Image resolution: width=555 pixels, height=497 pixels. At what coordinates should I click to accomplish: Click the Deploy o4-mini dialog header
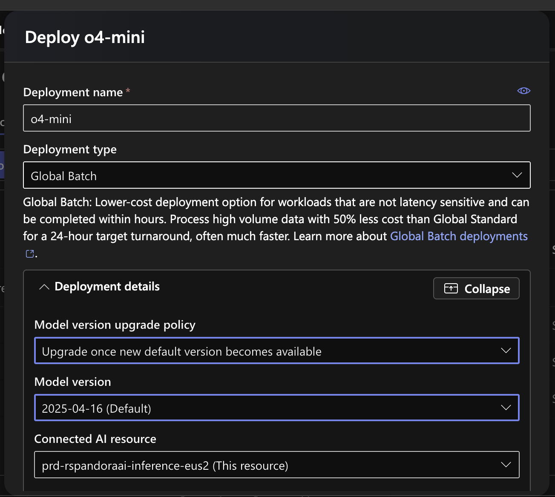click(84, 37)
